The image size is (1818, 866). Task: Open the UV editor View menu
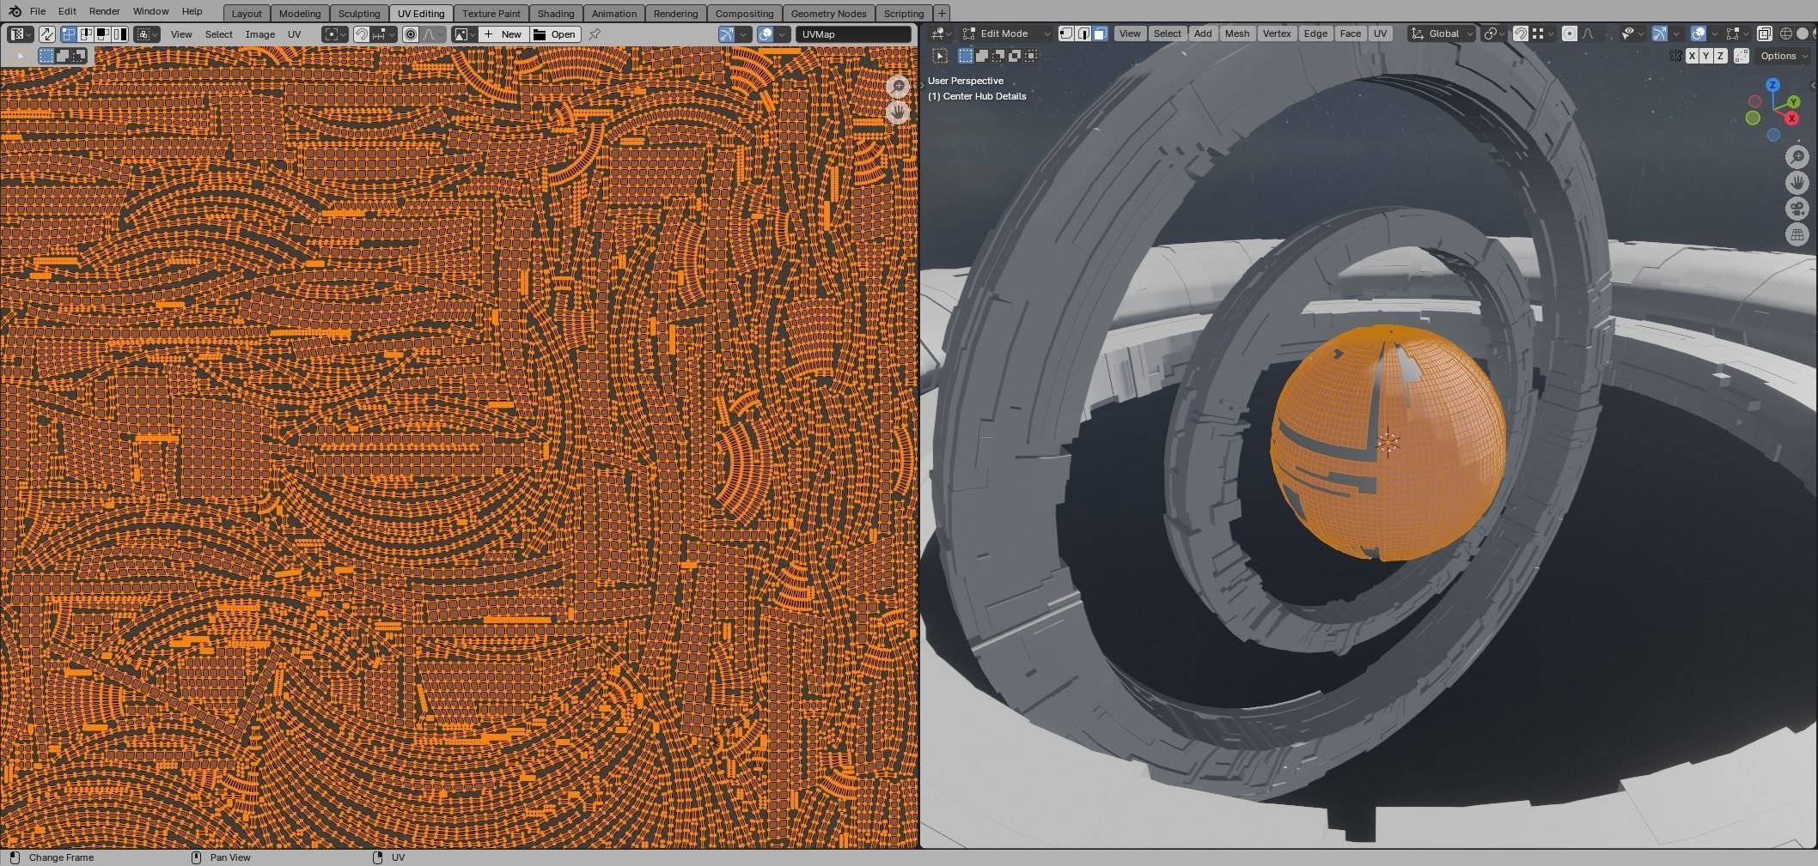(x=181, y=34)
